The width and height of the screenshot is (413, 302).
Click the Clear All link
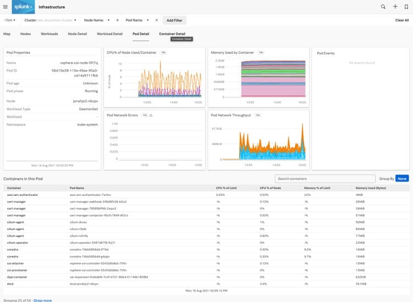point(401,20)
